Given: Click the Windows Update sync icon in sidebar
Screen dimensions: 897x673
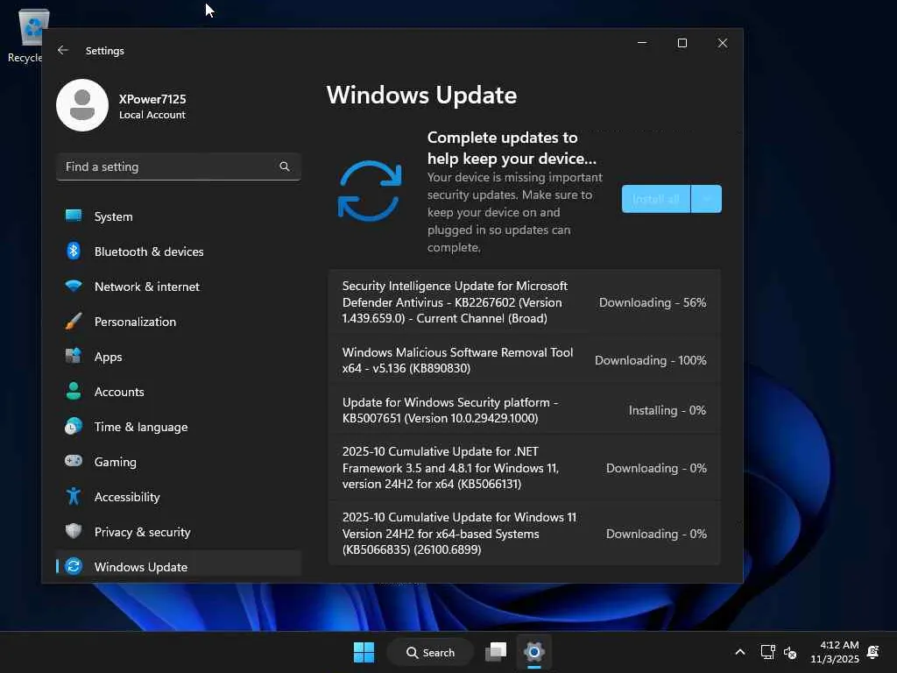Looking at the screenshot, I should (74, 566).
